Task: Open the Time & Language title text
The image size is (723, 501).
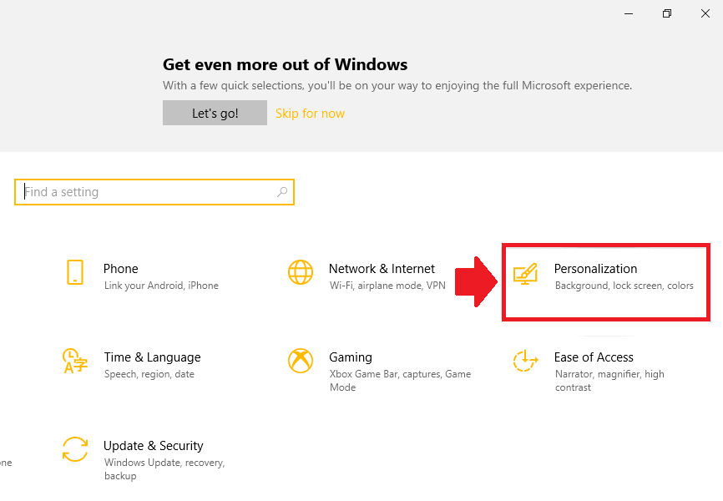Action: (152, 357)
